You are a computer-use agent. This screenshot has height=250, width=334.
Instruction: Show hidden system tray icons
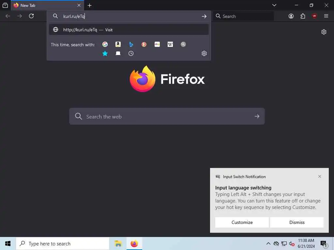click(x=268, y=243)
